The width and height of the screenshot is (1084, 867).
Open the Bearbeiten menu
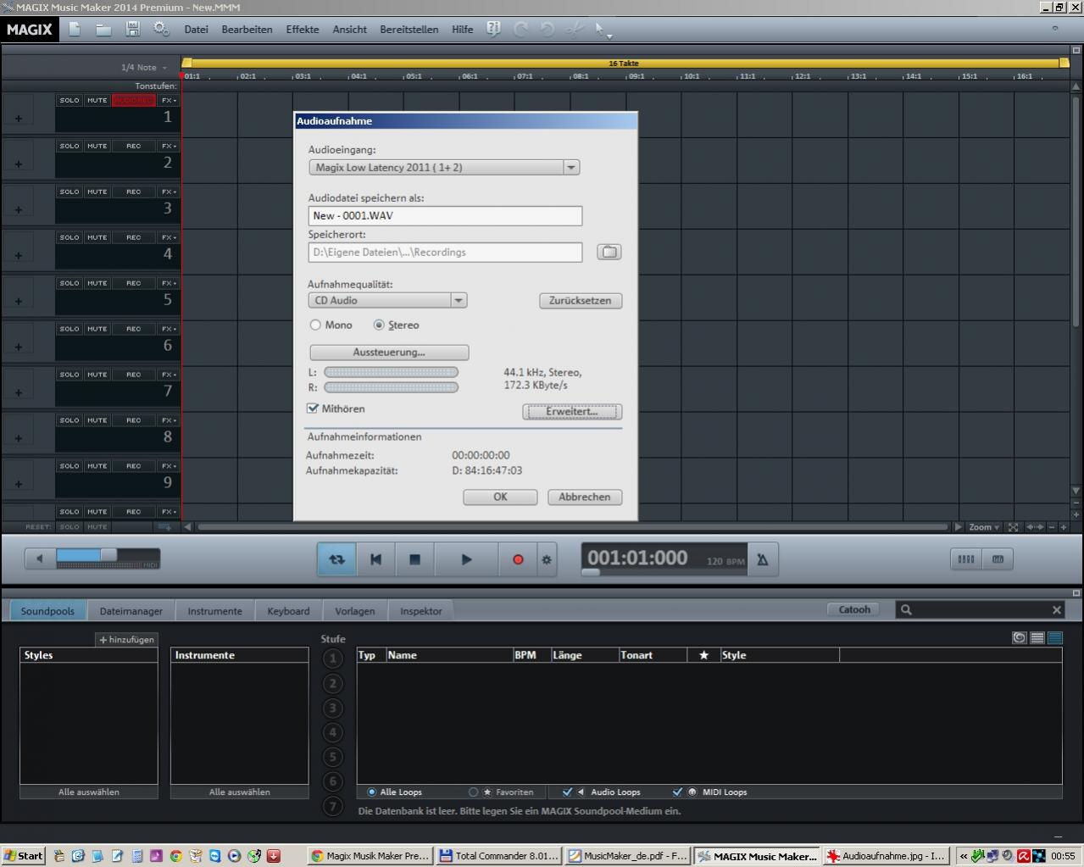247,29
